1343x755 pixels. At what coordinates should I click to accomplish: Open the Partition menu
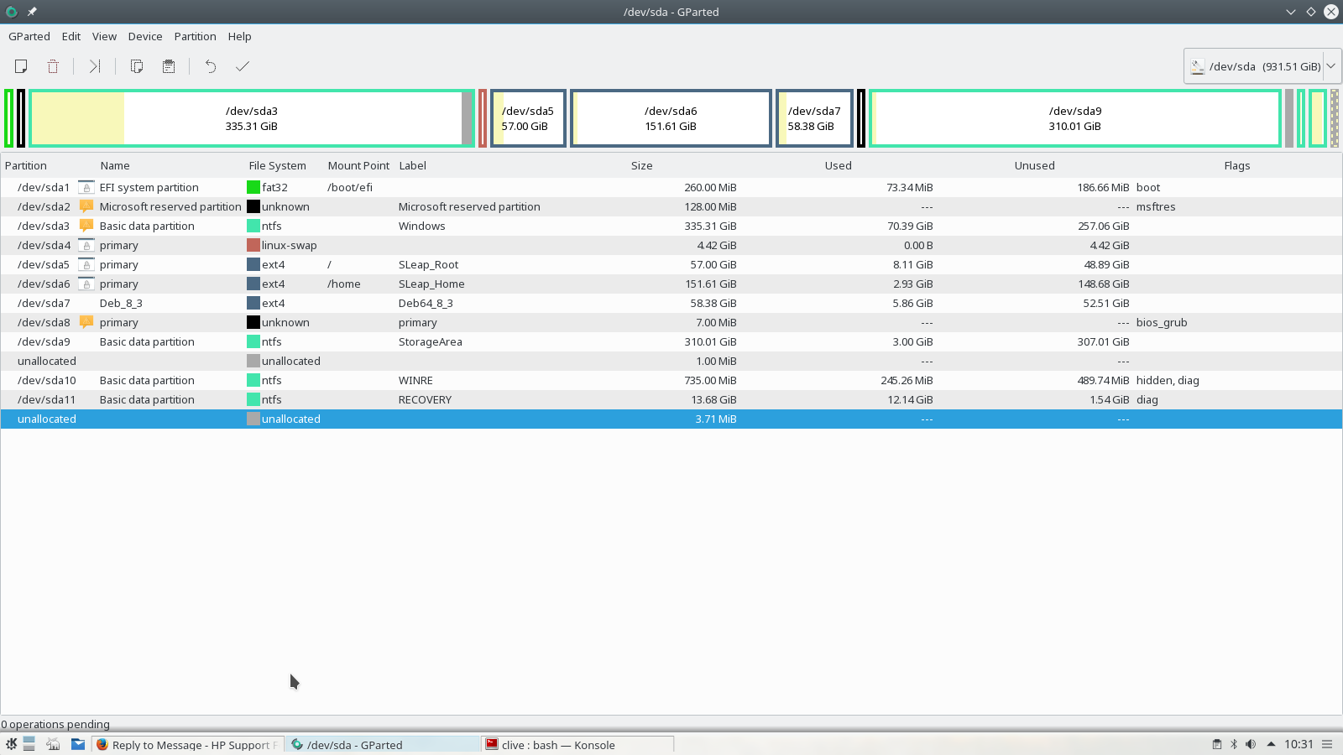click(x=195, y=36)
